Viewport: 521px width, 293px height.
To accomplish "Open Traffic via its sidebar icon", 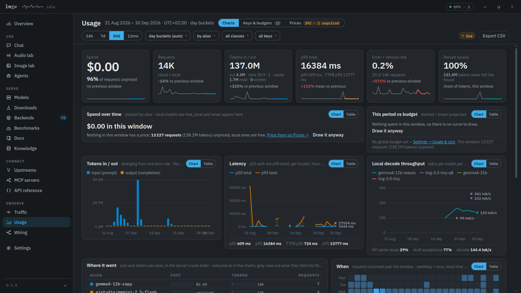I will (8, 212).
